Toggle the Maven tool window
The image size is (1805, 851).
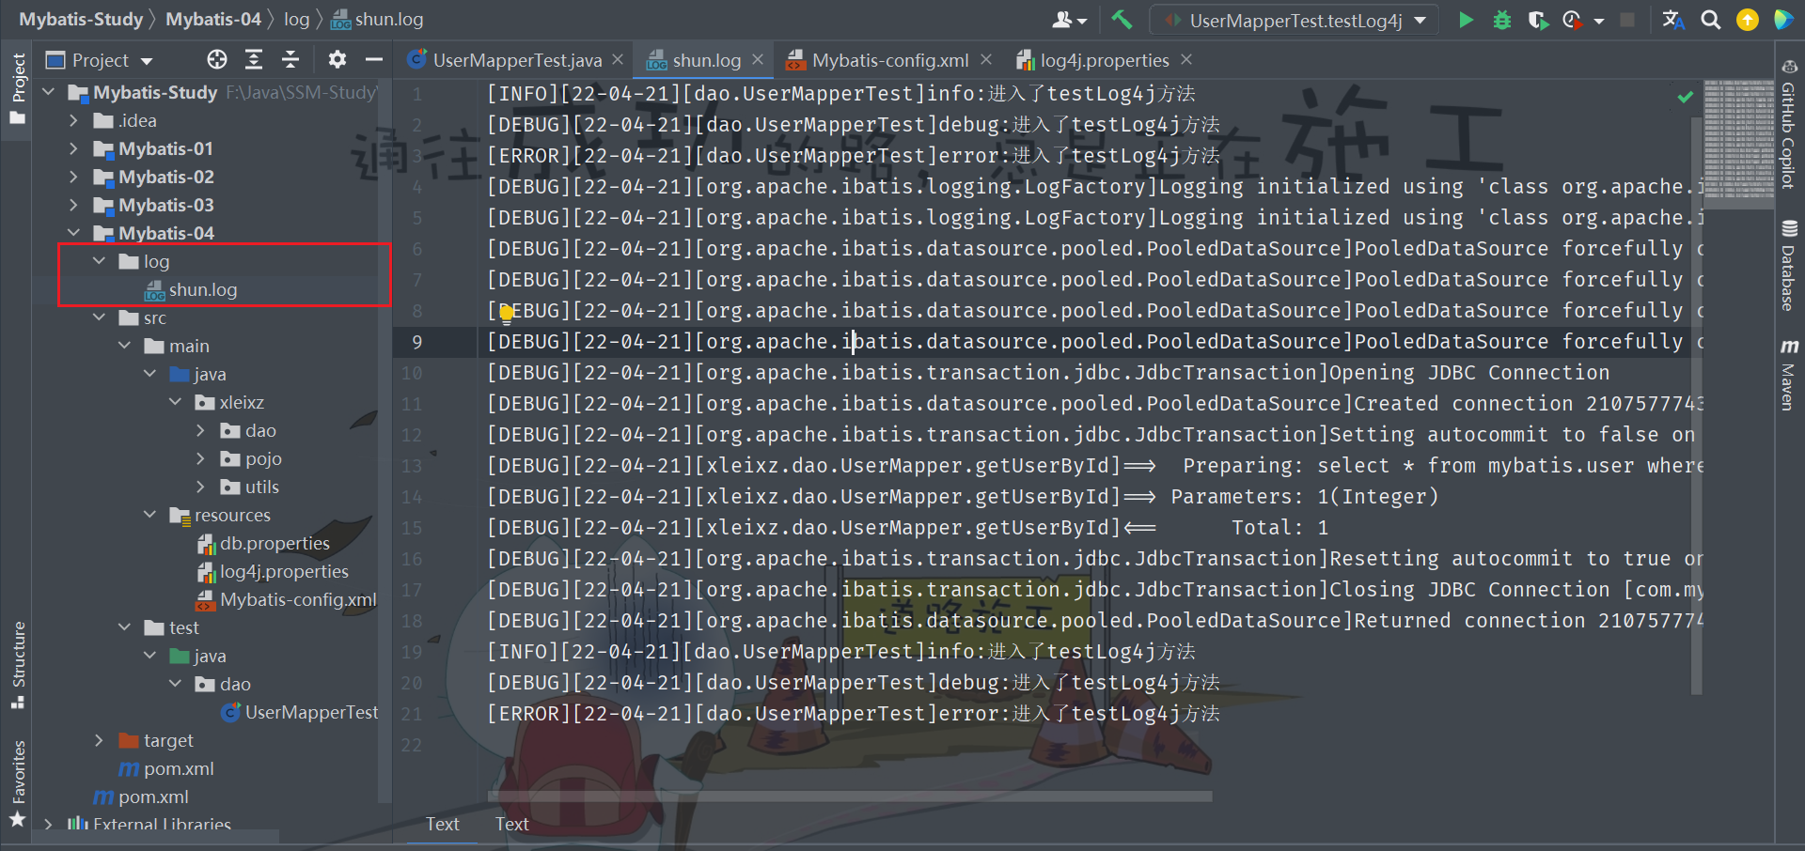coord(1788,374)
